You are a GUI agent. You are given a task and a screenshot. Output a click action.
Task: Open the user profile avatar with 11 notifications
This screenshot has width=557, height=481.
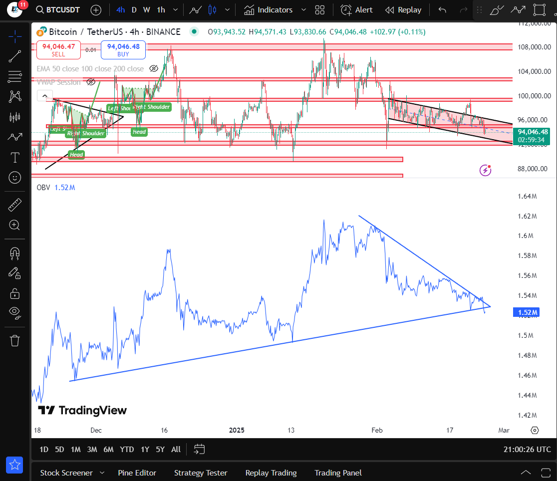[15, 9]
